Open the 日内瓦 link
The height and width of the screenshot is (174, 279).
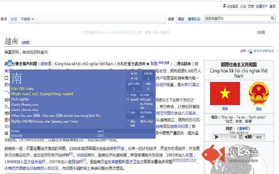[194, 120]
